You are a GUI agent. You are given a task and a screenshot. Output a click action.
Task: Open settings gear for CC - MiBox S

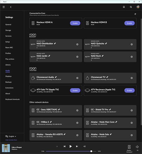coord(77,123)
